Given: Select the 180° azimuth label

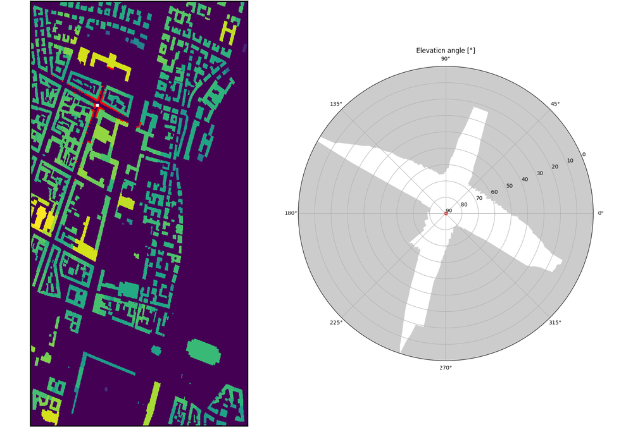Looking at the screenshot, I should (x=291, y=213).
